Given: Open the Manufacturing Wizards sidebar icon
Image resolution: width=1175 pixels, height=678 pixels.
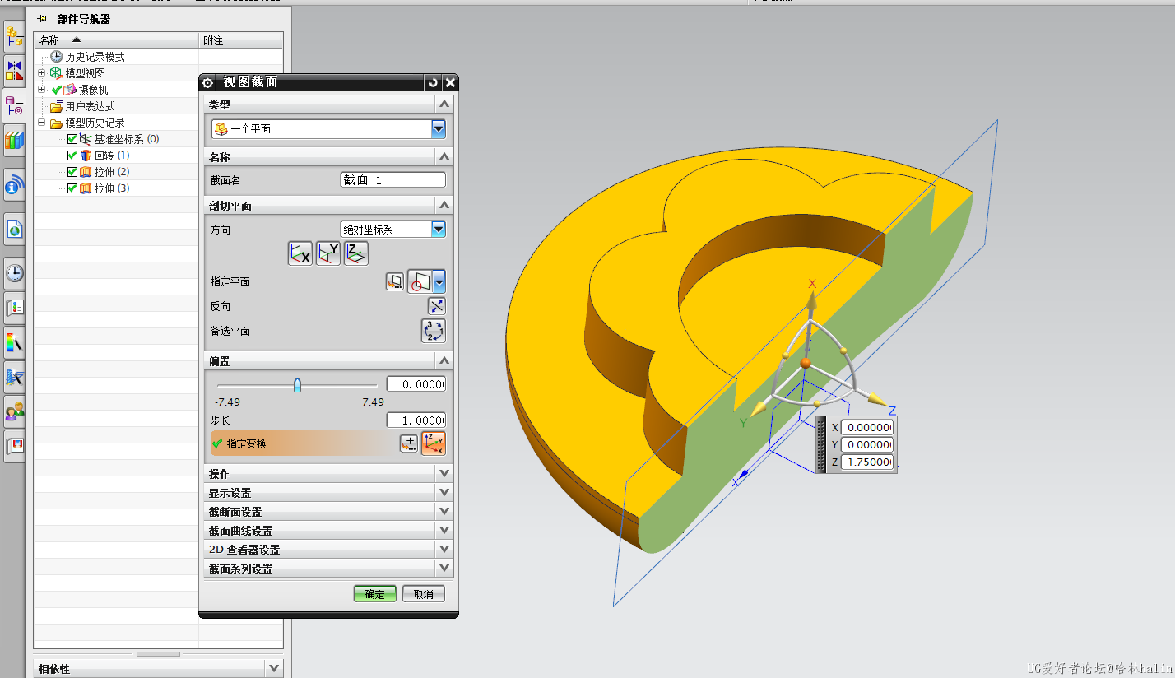Looking at the screenshot, I should (14, 377).
